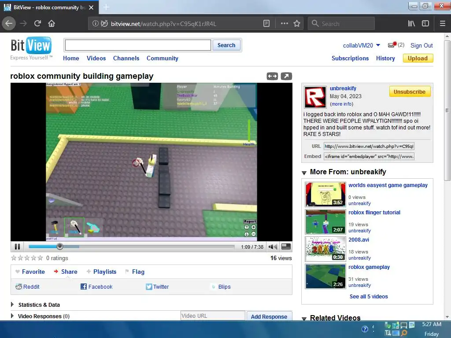Open the Playlists tab

click(102, 272)
